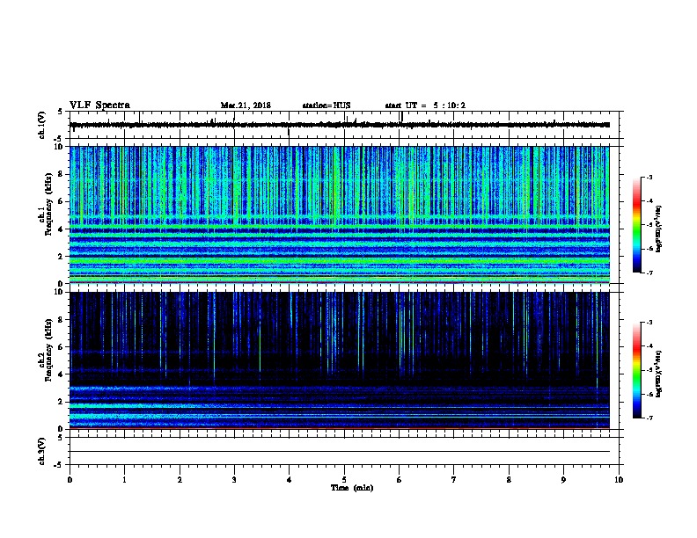Image resolution: width=697 pixels, height=538 pixels.
Task: Select the ch.2 "Frequency (kHz)" axis label
Action: pyautogui.click(x=48, y=350)
